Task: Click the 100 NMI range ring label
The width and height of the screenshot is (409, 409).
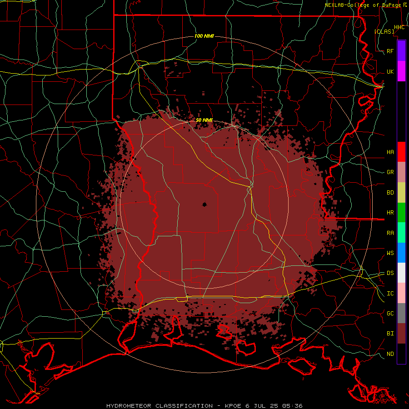Action: pyautogui.click(x=204, y=36)
